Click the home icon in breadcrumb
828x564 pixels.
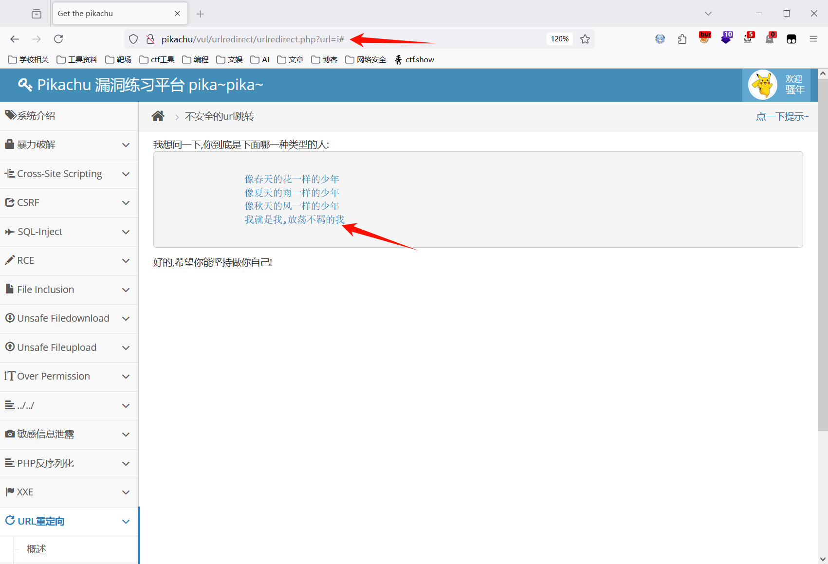pos(158,116)
